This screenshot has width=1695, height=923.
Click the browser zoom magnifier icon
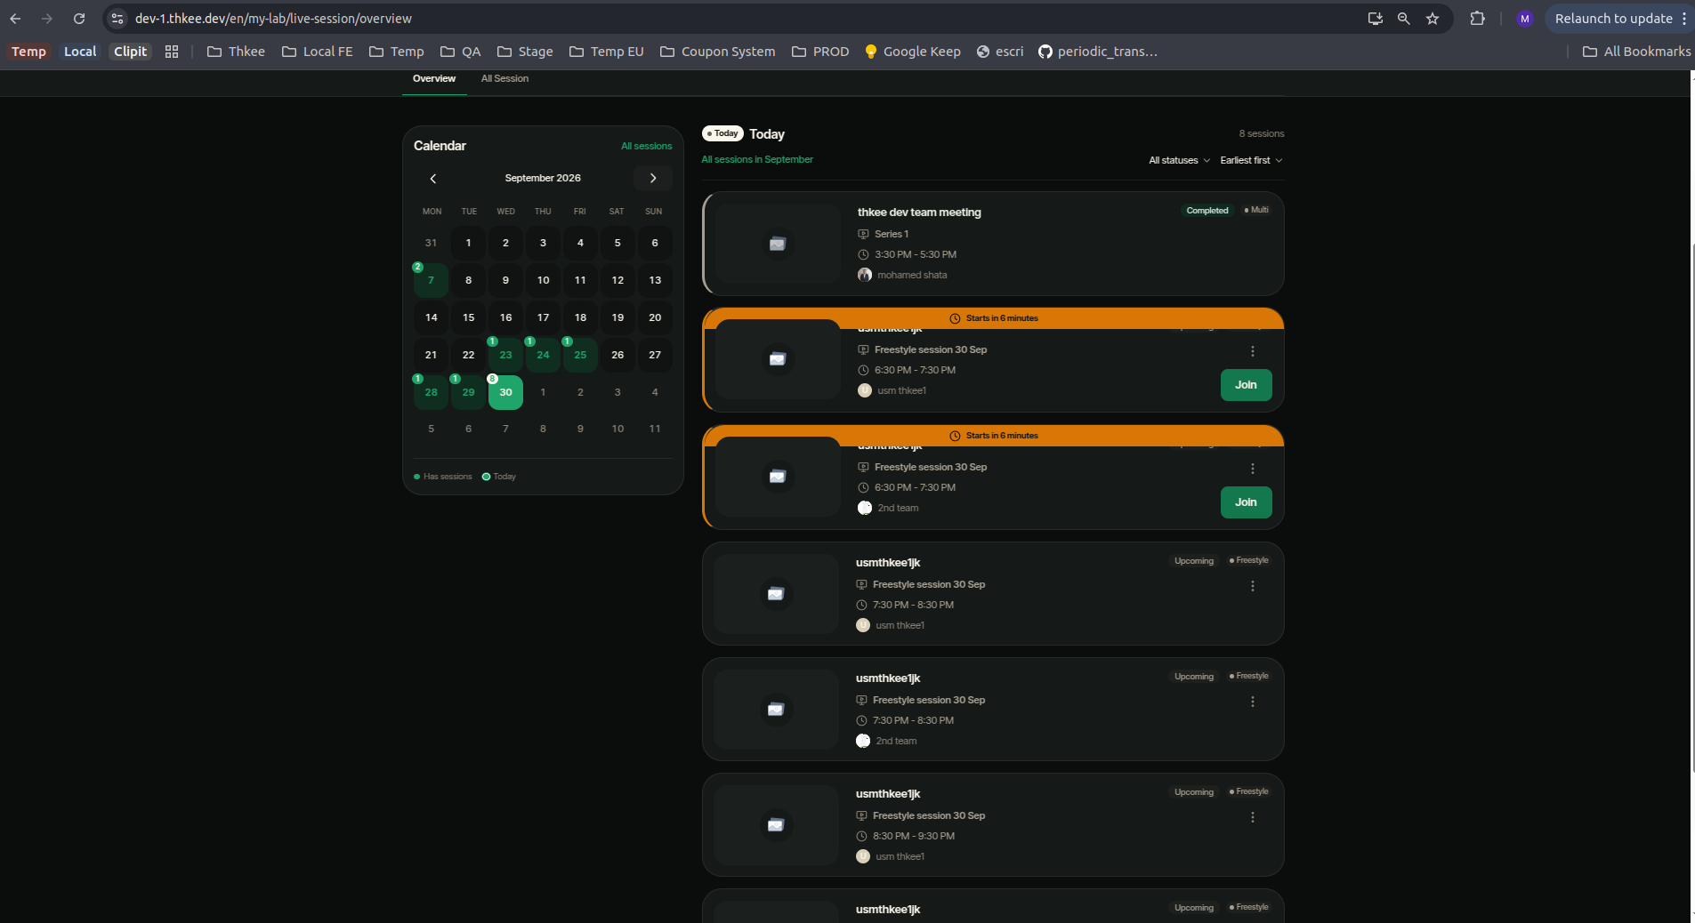(1404, 19)
